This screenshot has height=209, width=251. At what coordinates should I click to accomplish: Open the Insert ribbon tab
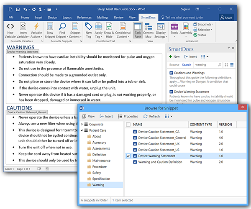point(38,18)
